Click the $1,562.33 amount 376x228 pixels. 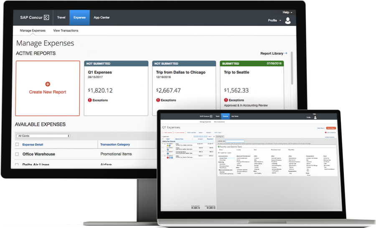point(236,90)
